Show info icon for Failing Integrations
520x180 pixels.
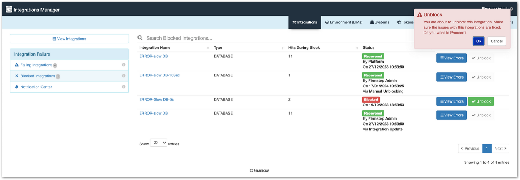coord(124,65)
